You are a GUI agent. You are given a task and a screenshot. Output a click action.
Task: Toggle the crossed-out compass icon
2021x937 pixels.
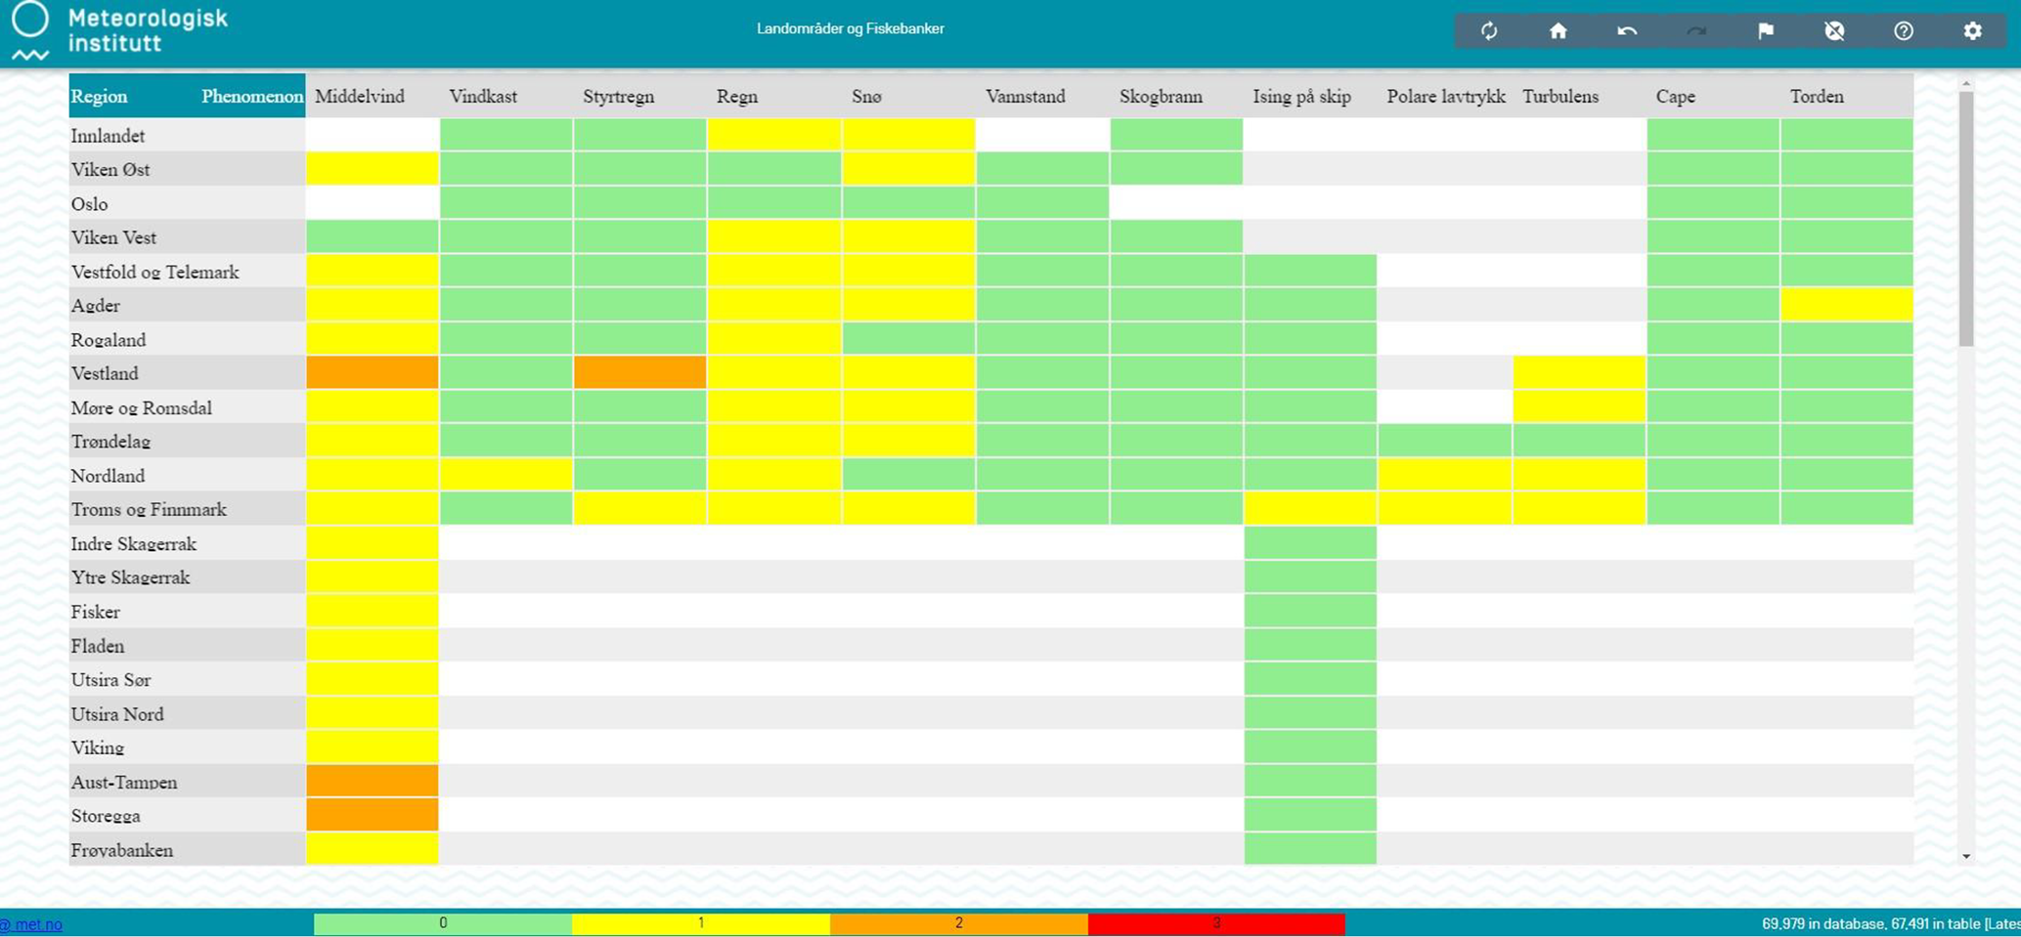[1834, 31]
